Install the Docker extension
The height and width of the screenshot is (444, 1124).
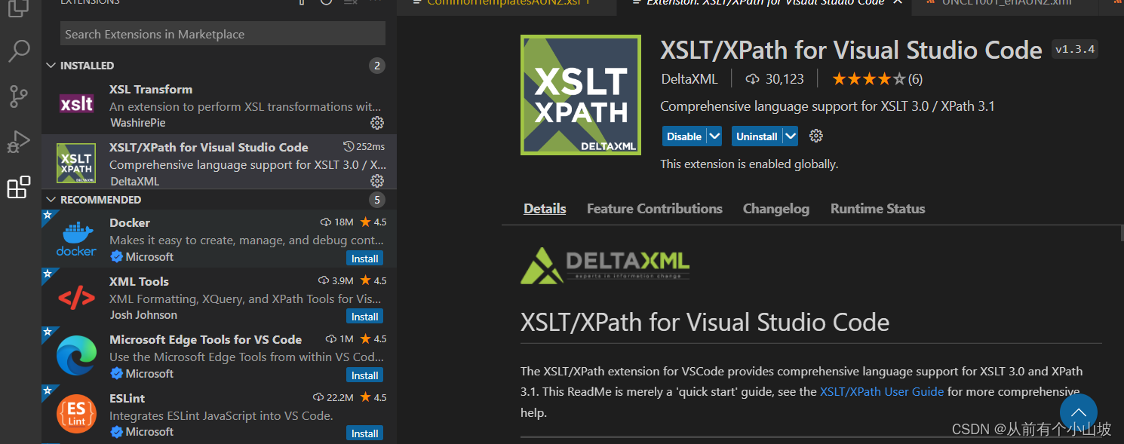[364, 258]
